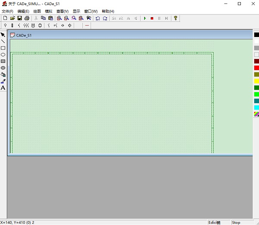This screenshot has width=259, height=225.
Task: Select the filled ellipse tool
Action: [3, 68]
